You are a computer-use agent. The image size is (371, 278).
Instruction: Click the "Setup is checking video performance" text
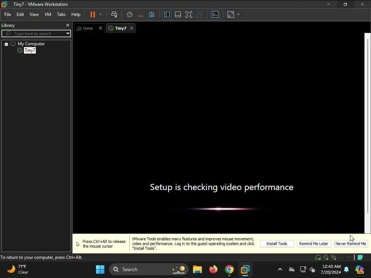222,187
